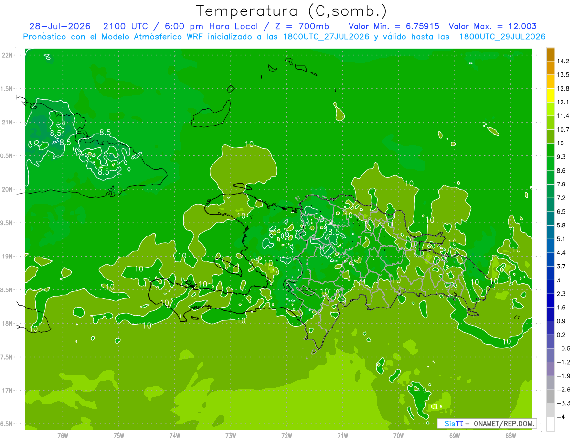
Task: Click the '5.1' colorbar value label
Action: pos(562,239)
